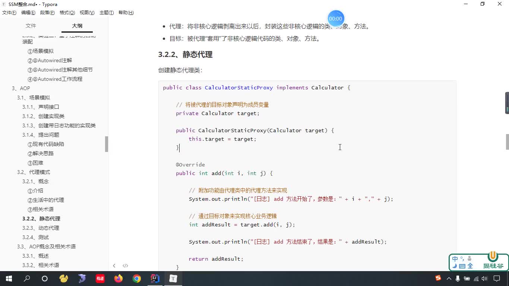Open the yellow peanuts app on taskbar
The width and height of the screenshot is (509, 286).
click(64, 279)
